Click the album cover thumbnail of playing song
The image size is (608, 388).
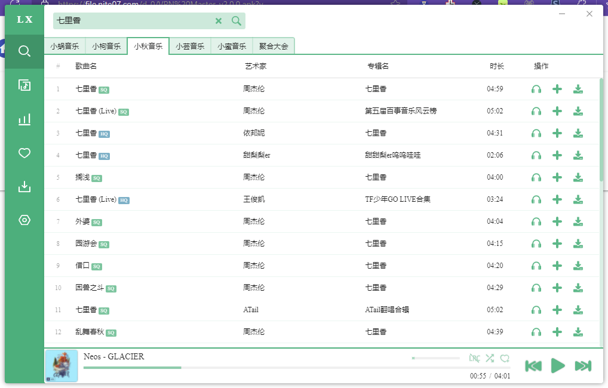coord(62,366)
